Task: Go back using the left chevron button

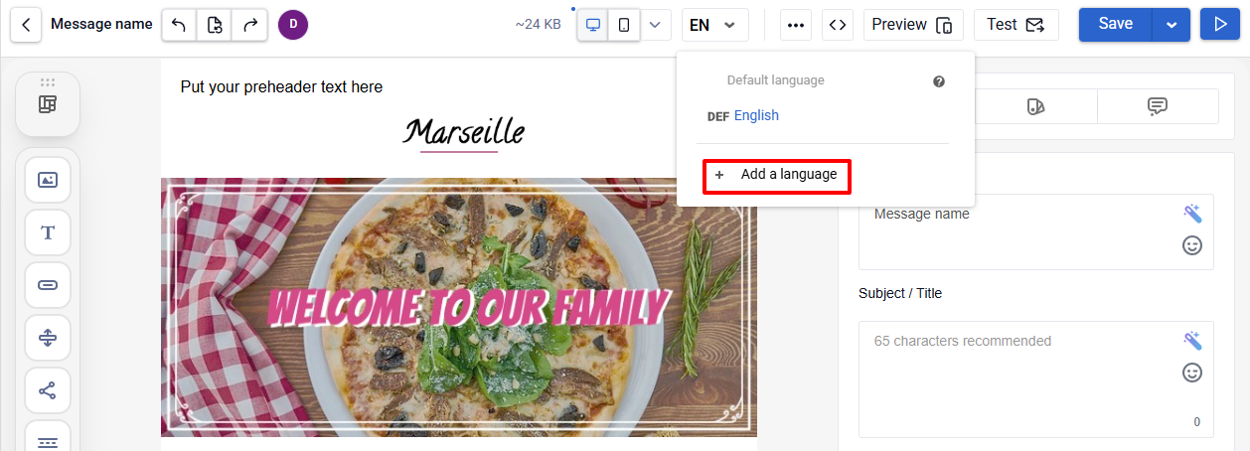Action: 26,25
